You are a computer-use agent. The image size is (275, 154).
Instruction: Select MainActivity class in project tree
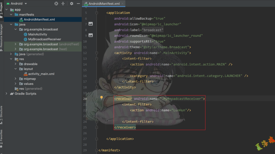coord(37,34)
